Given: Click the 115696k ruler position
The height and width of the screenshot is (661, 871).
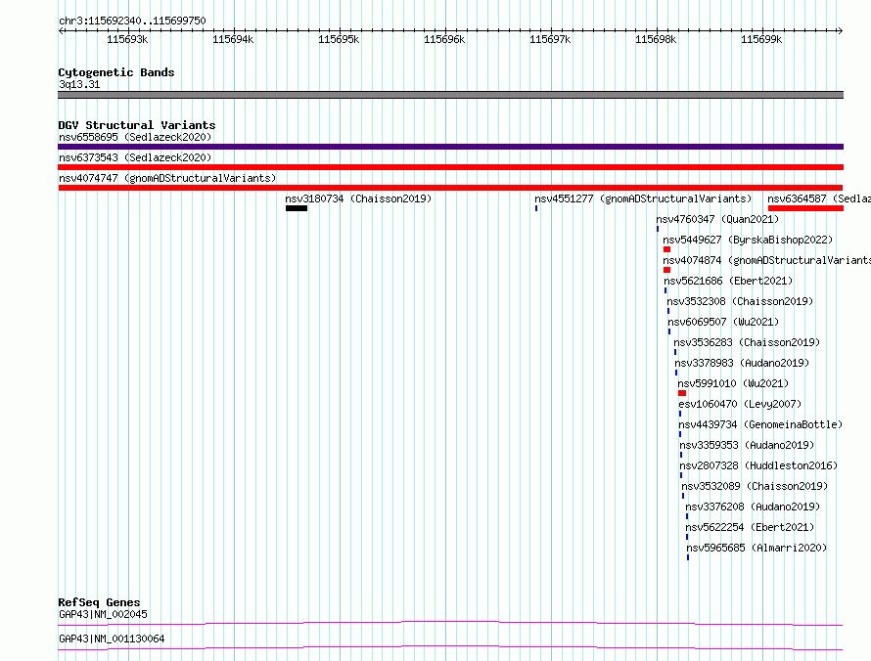Looking at the screenshot, I should (444, 39).
